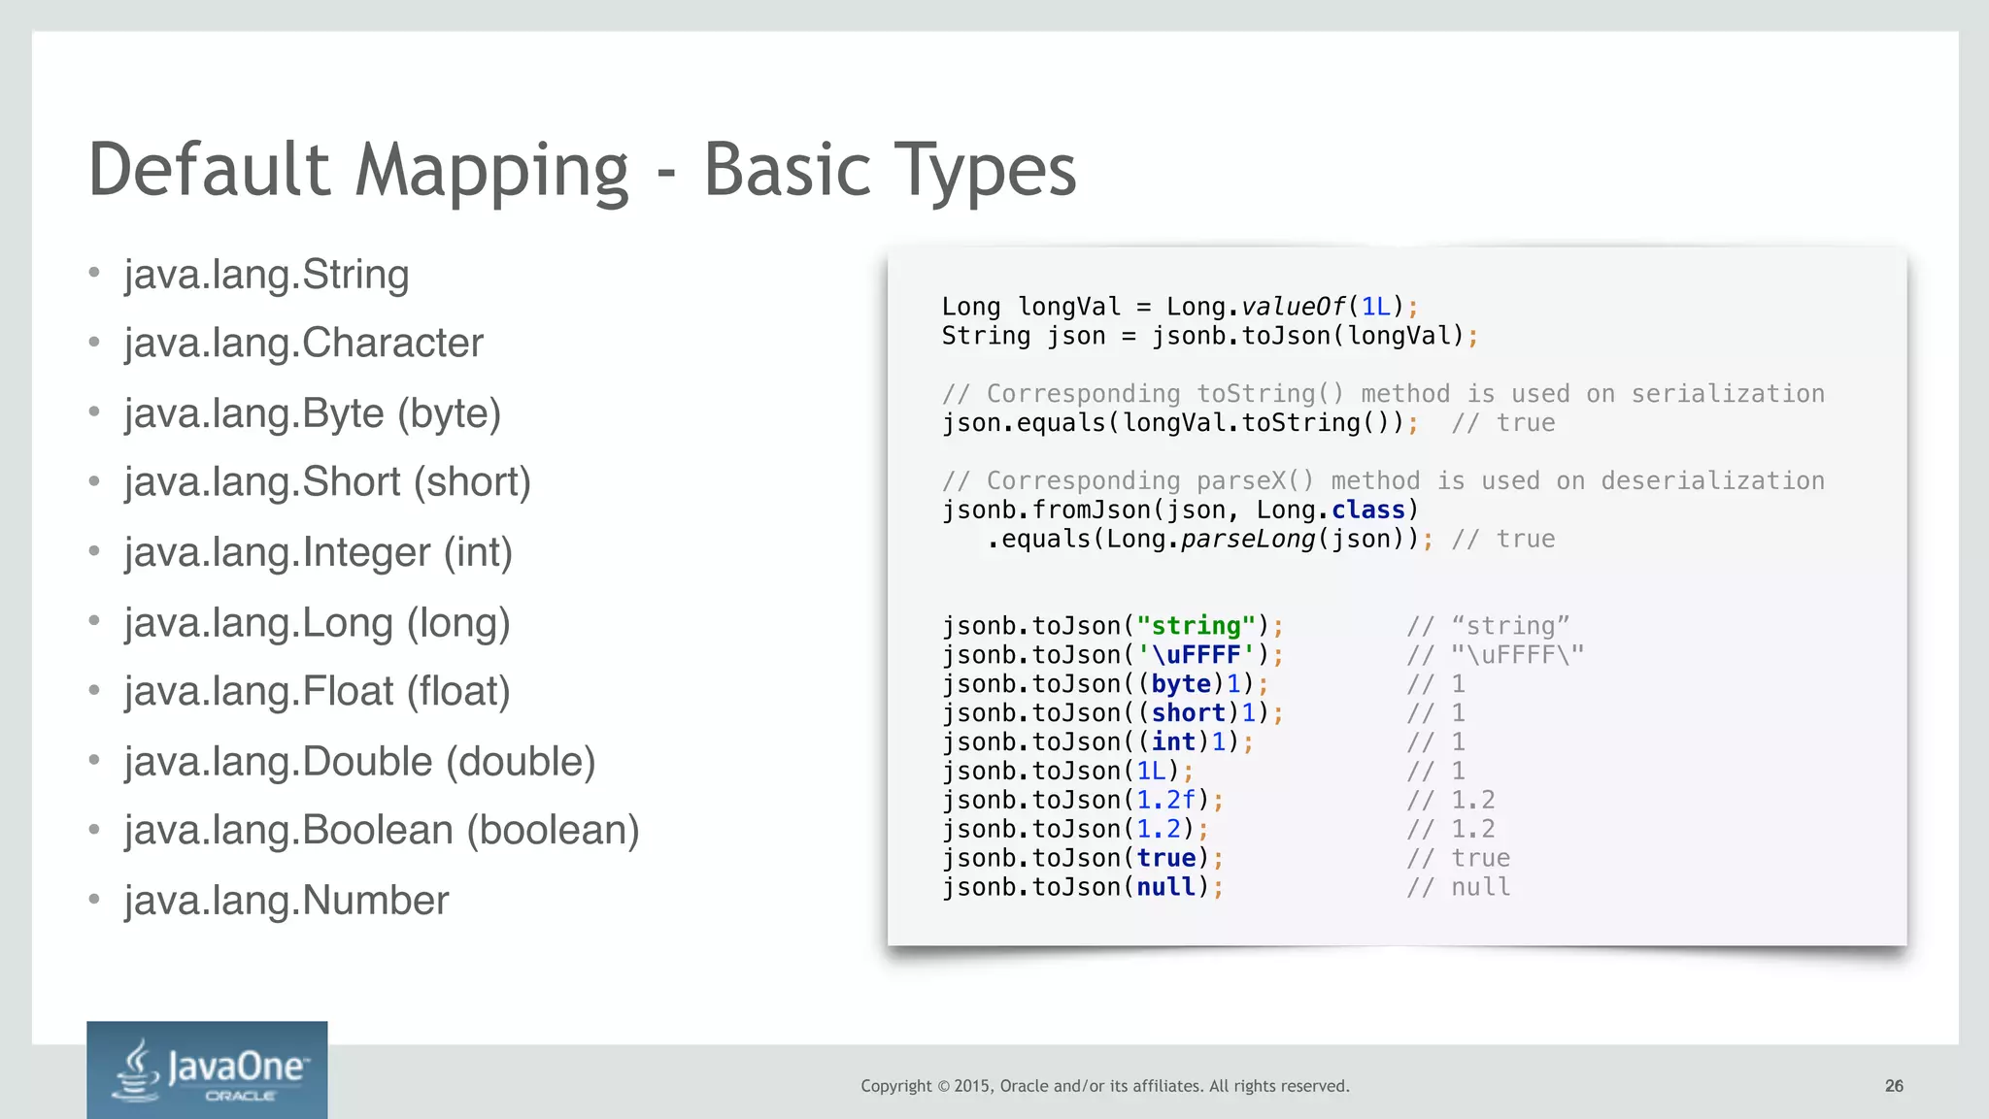Image resolution: width=1989 pixels, height=1119 pixels.
Task: Click the jsonb.fromJson(json, Long.class) line
Action: (x=1179, y=510)
